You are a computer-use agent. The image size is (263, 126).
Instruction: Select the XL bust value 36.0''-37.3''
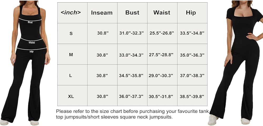132,96
